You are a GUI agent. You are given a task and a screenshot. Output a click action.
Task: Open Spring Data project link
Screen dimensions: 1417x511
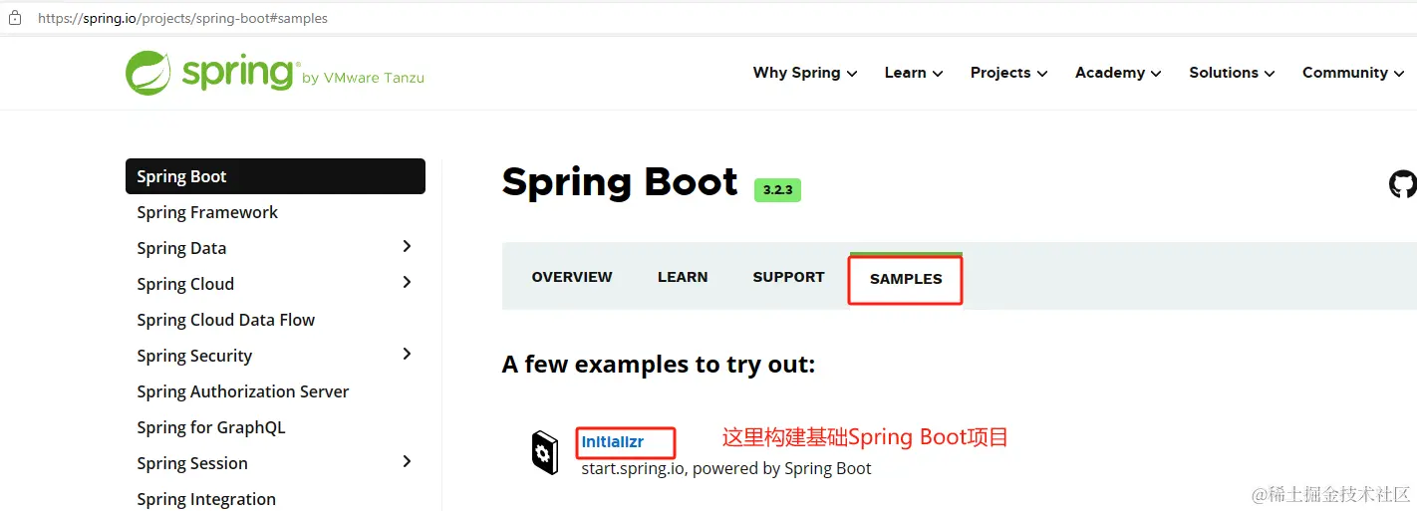(x=181, y=248)
